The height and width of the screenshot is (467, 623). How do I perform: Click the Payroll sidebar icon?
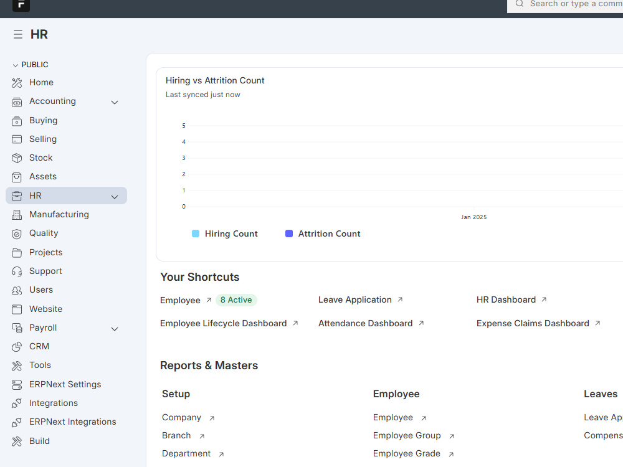coord(17,328)
